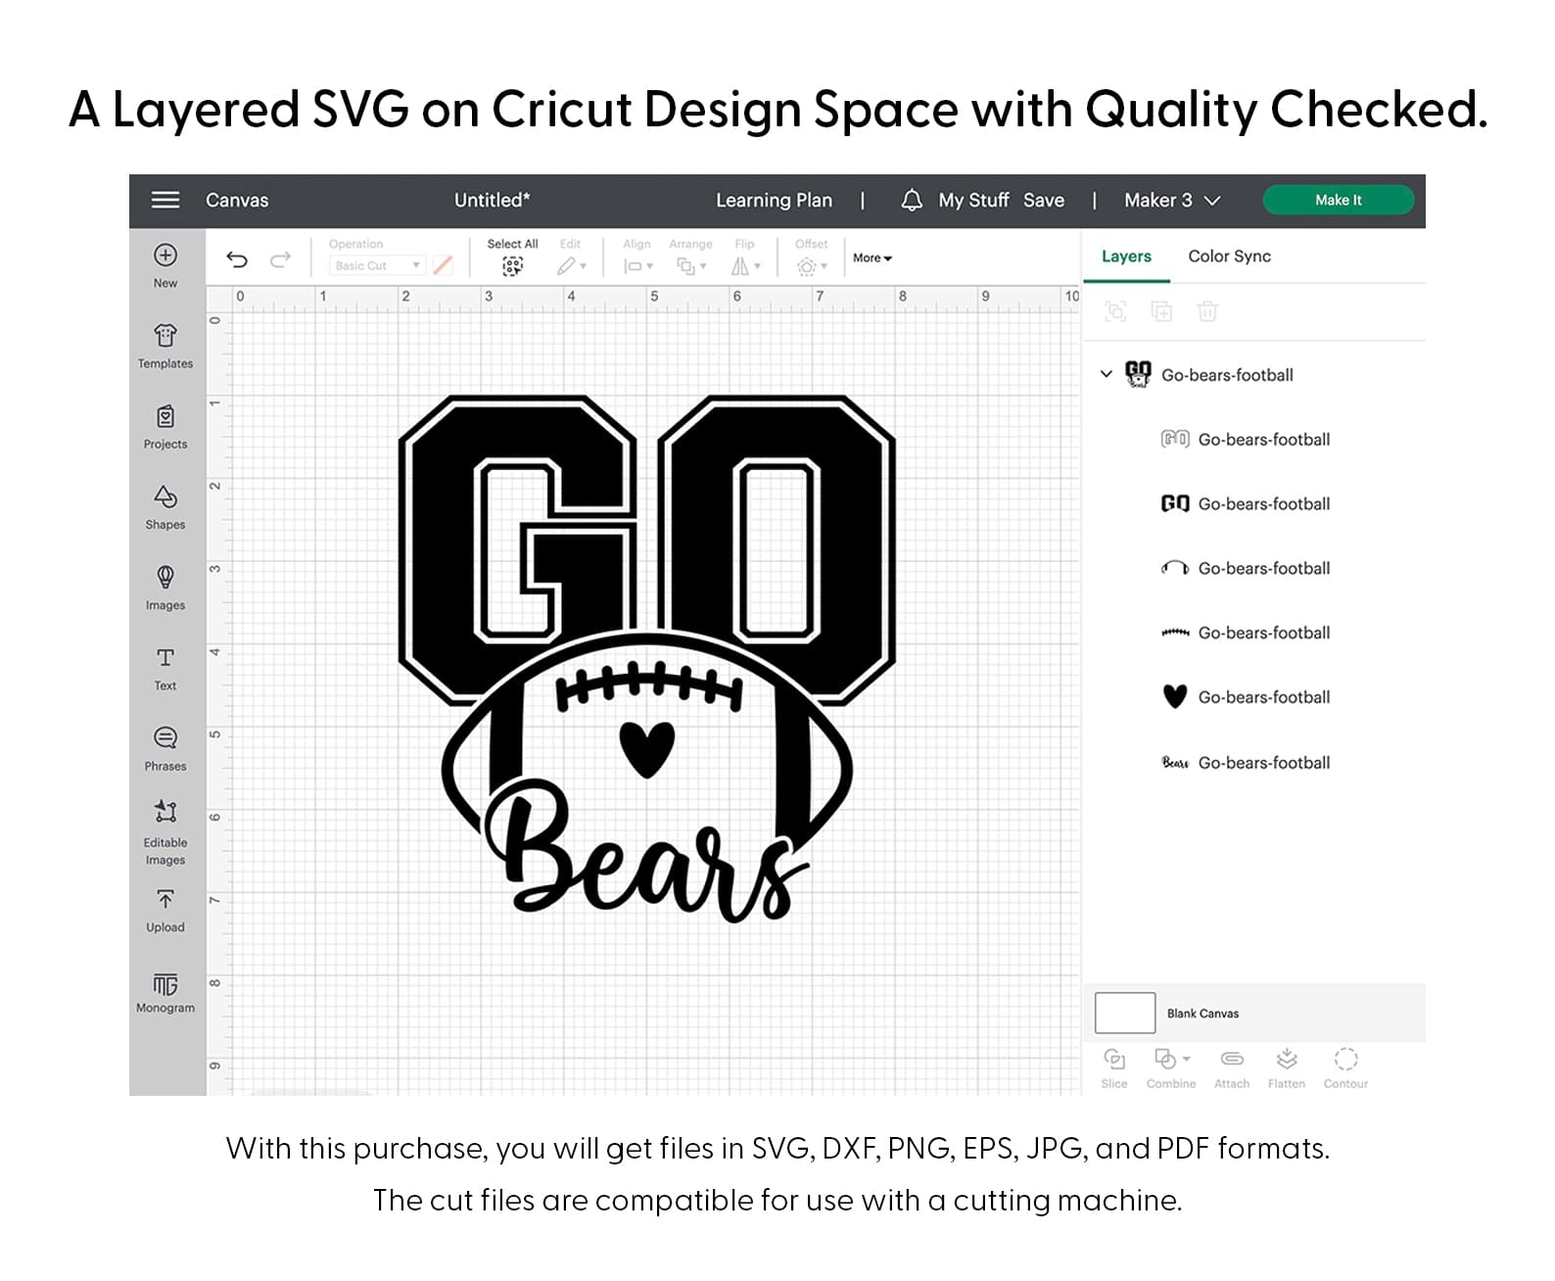Open the hamburger menu next to Canvas

[x=165, y=200]
